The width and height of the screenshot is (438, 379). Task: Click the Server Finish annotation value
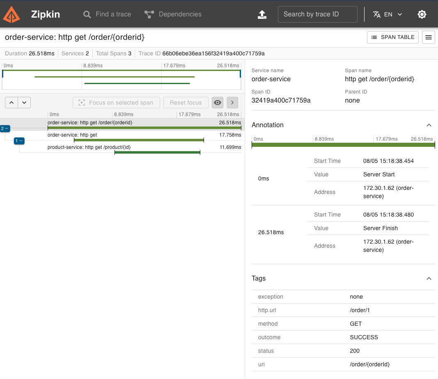[x=380, y=228]
